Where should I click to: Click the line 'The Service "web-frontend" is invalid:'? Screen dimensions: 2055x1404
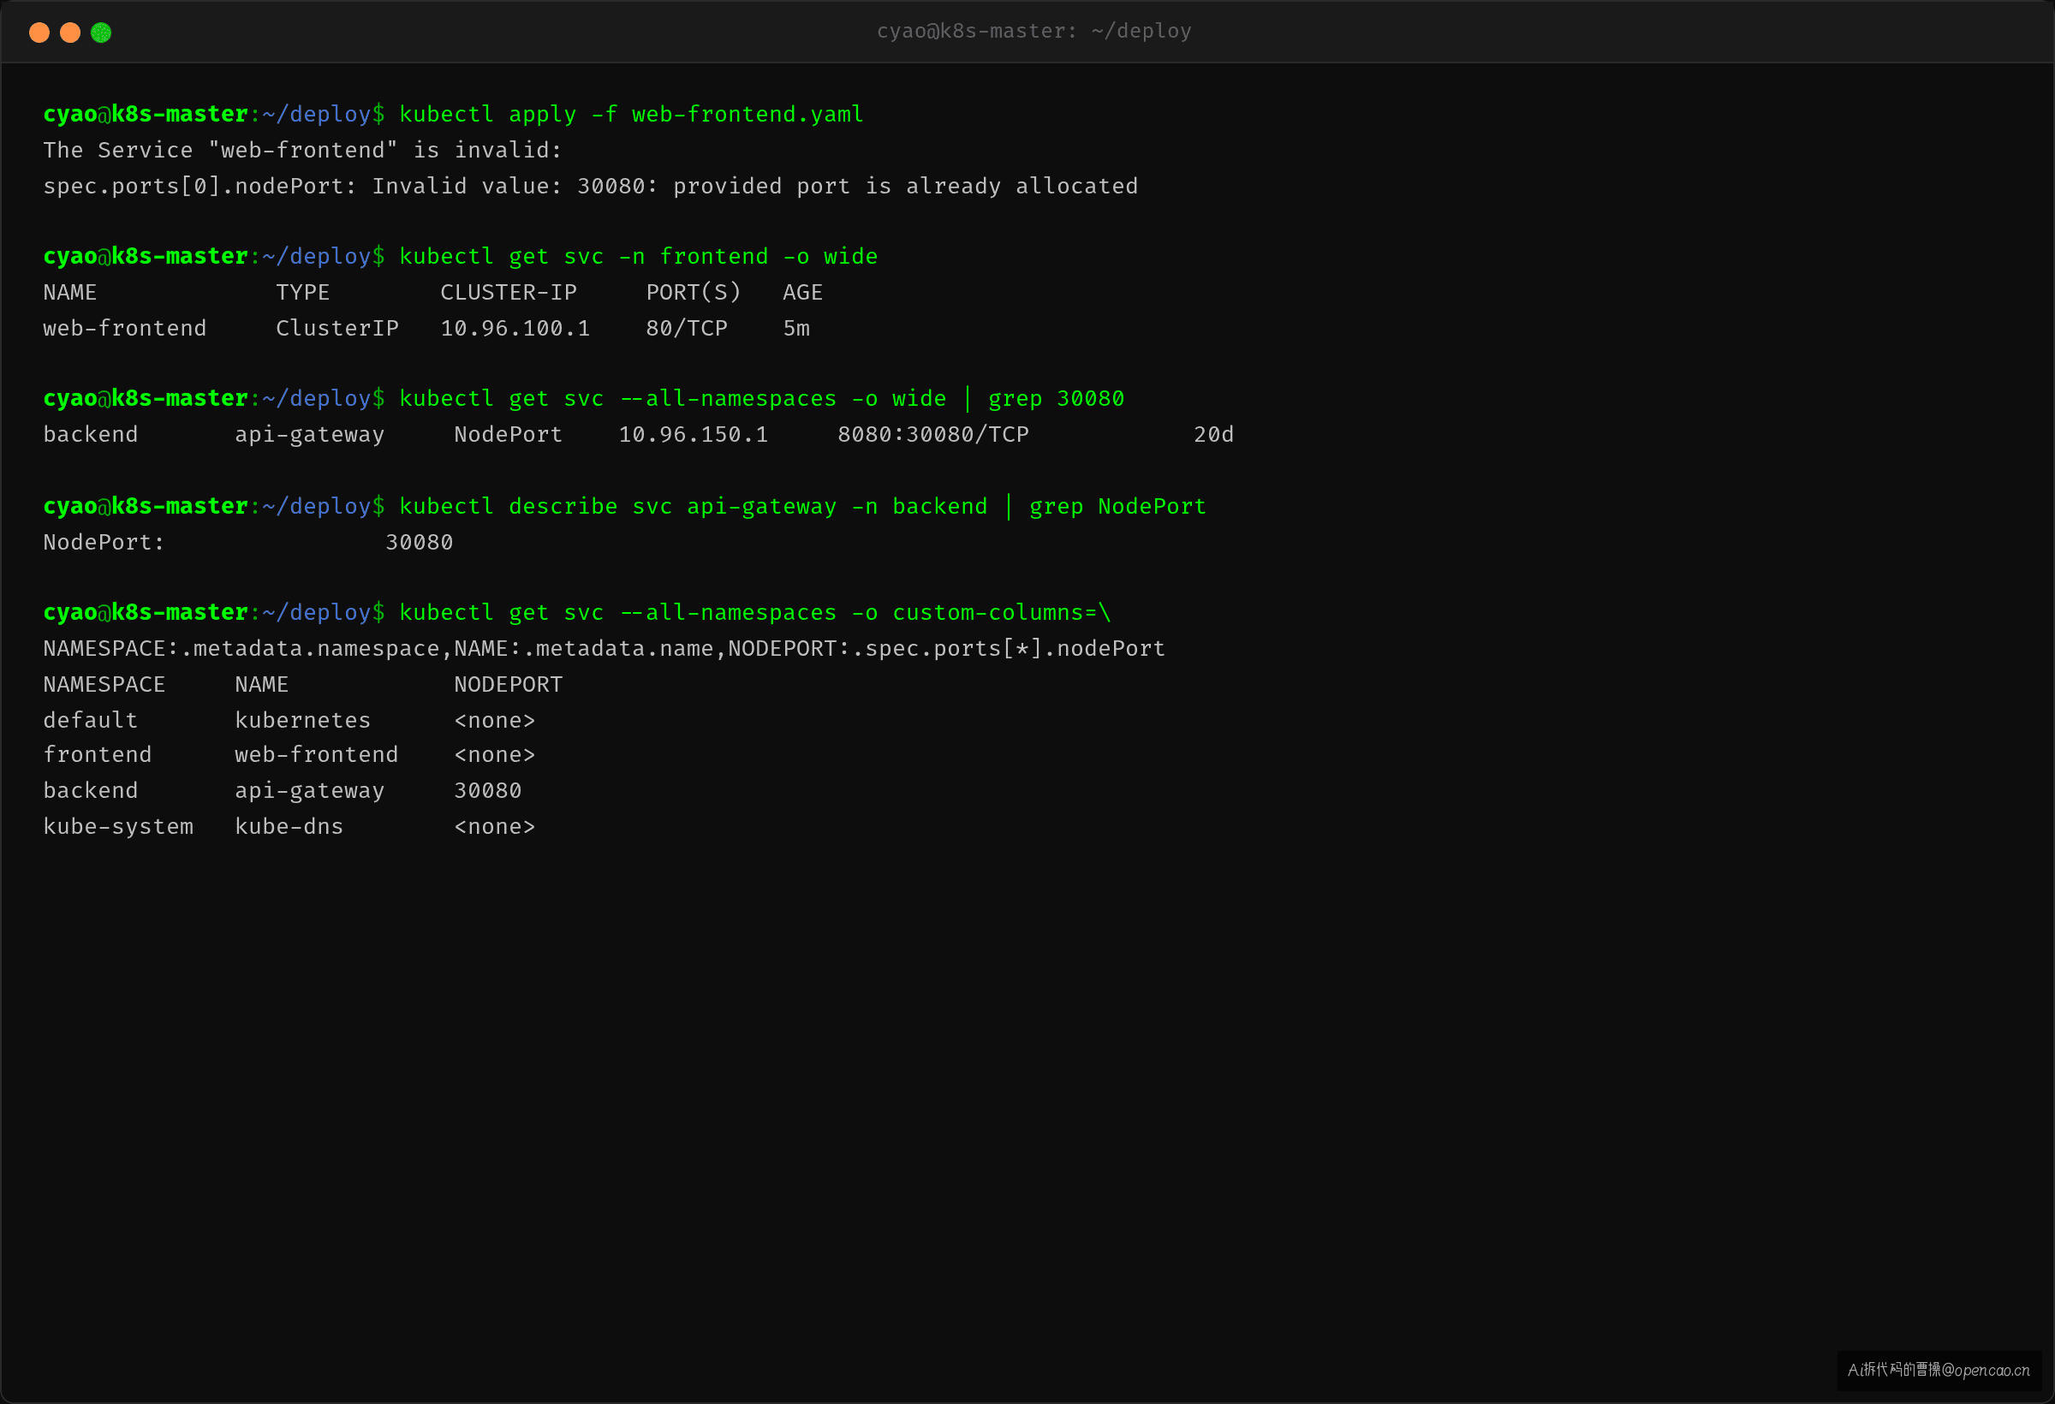[x=302, y=151]
